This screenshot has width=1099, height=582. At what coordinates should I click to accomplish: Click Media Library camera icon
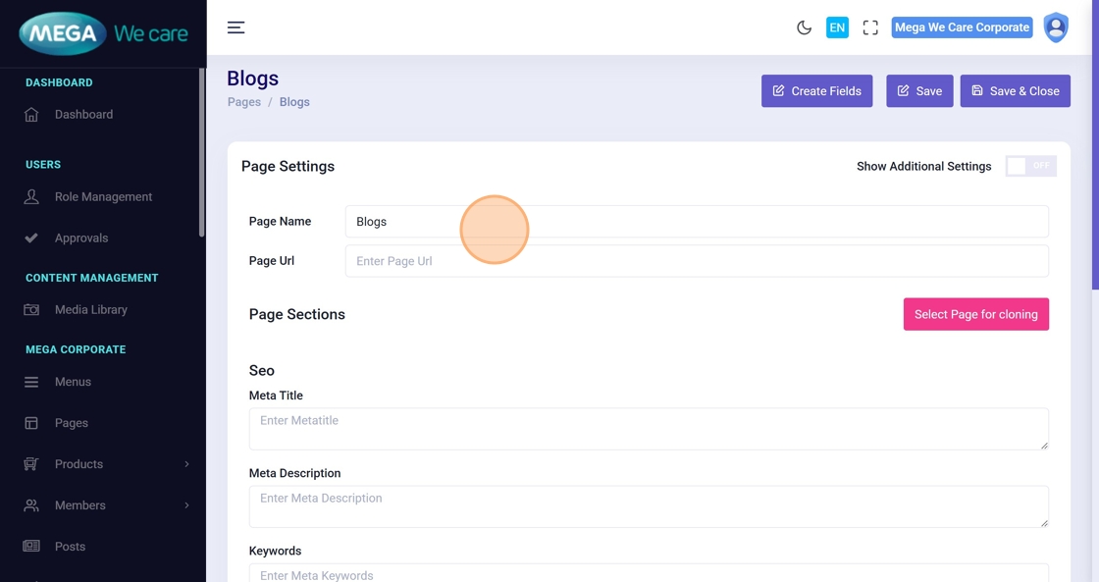31,310
